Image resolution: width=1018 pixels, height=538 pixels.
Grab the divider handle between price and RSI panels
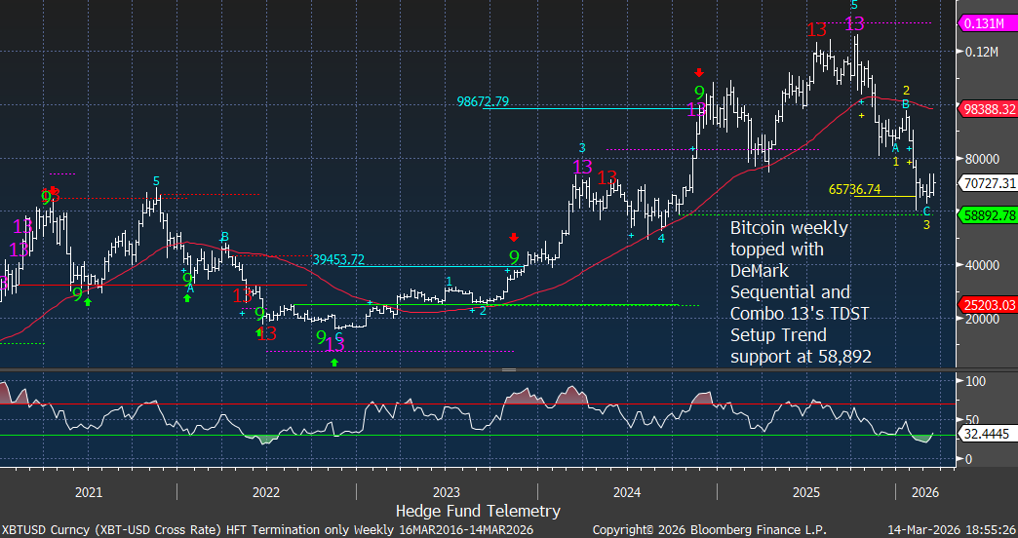tap(508, 370)
